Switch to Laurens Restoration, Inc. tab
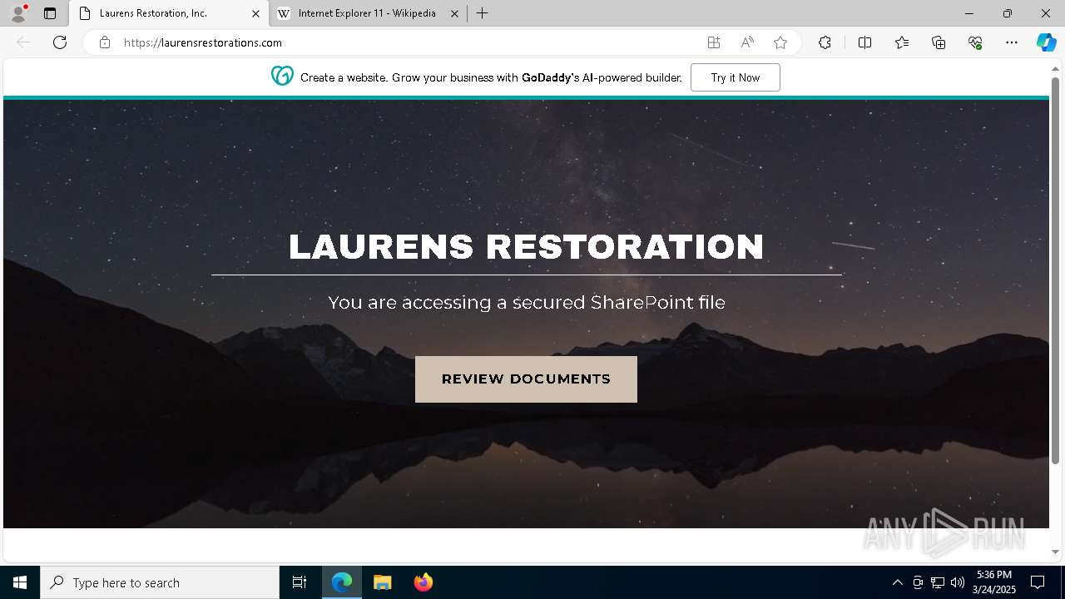 [x=168, y=13]
